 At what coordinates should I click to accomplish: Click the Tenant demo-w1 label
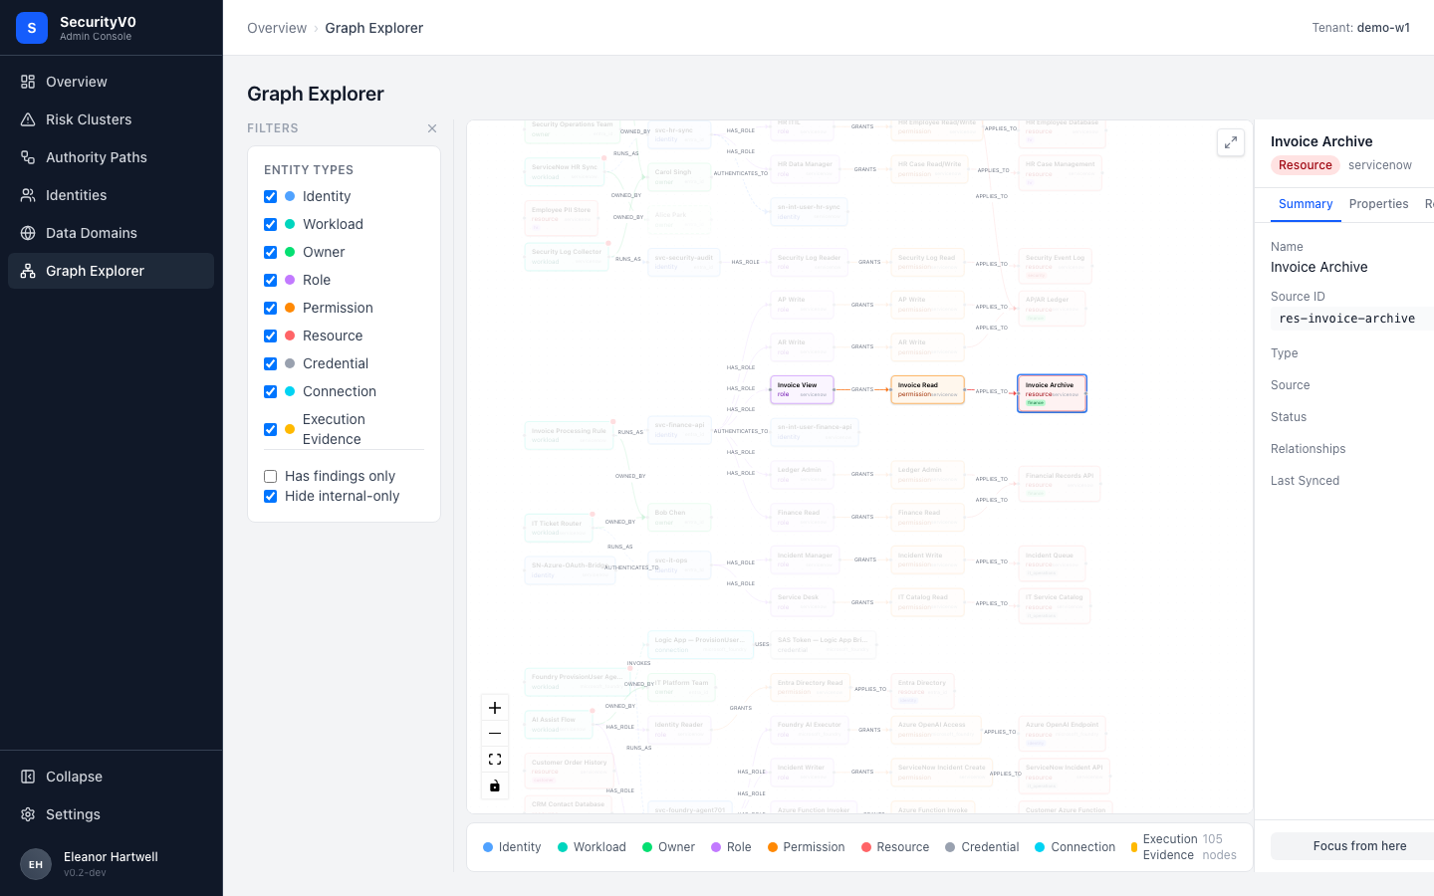click(1360, 28)
